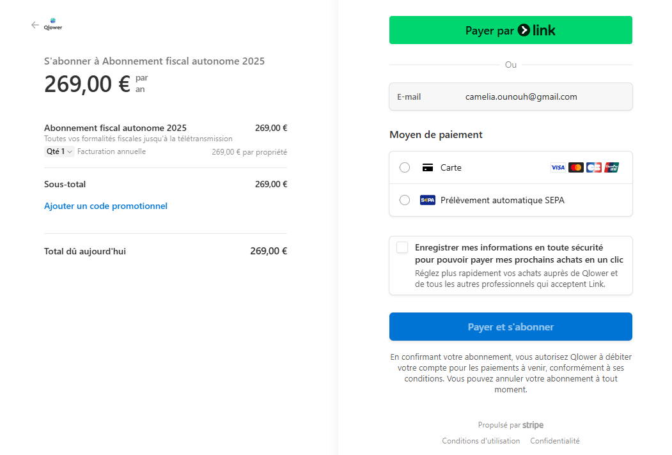672x455 pixels.
Task: Click the Cartes Bancaires icon
Action: (594, 167)
